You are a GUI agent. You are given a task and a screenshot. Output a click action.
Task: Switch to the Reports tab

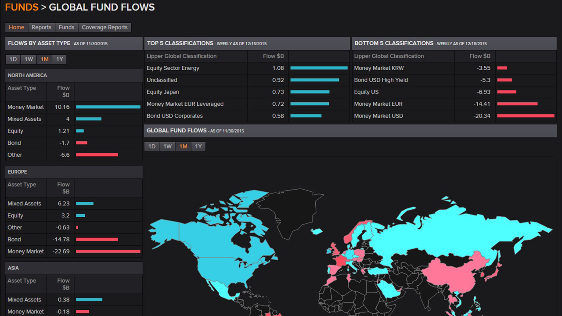[41, 27]
